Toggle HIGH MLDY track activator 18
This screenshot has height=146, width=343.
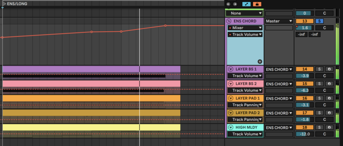[x=305, y=128]
